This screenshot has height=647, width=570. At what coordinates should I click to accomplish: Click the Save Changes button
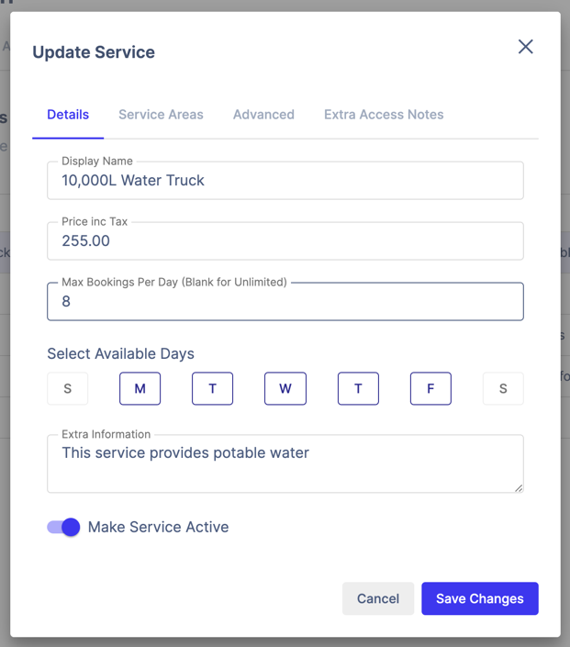click(x=479, y=598)
